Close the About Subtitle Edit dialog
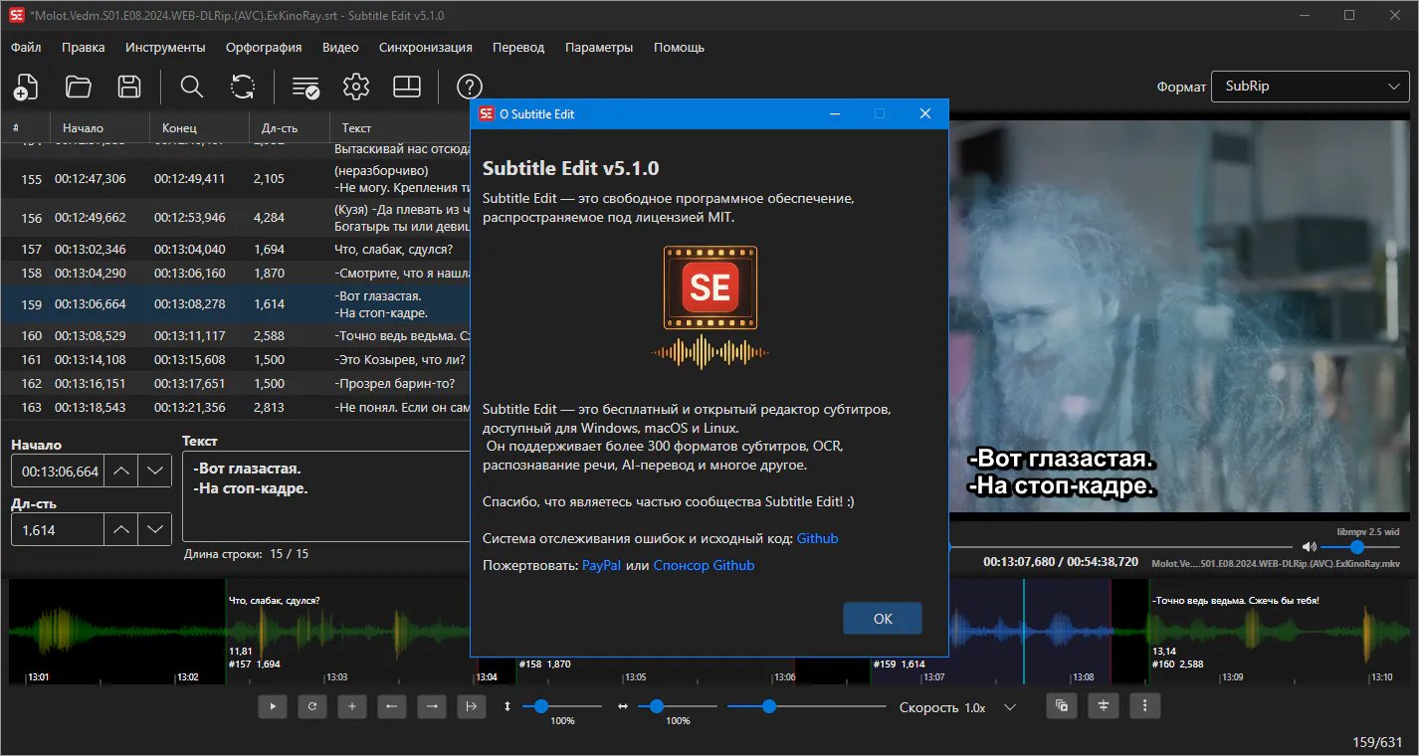The height and width of the screenshot is (756, 1419). [924, 113]
